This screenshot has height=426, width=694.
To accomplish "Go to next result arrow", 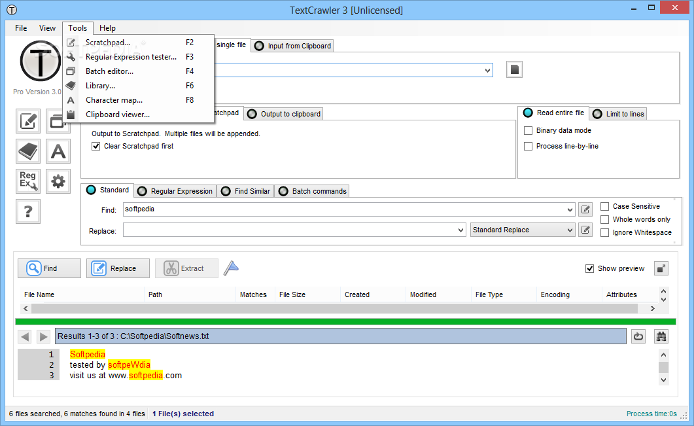I will coord(43,336).
